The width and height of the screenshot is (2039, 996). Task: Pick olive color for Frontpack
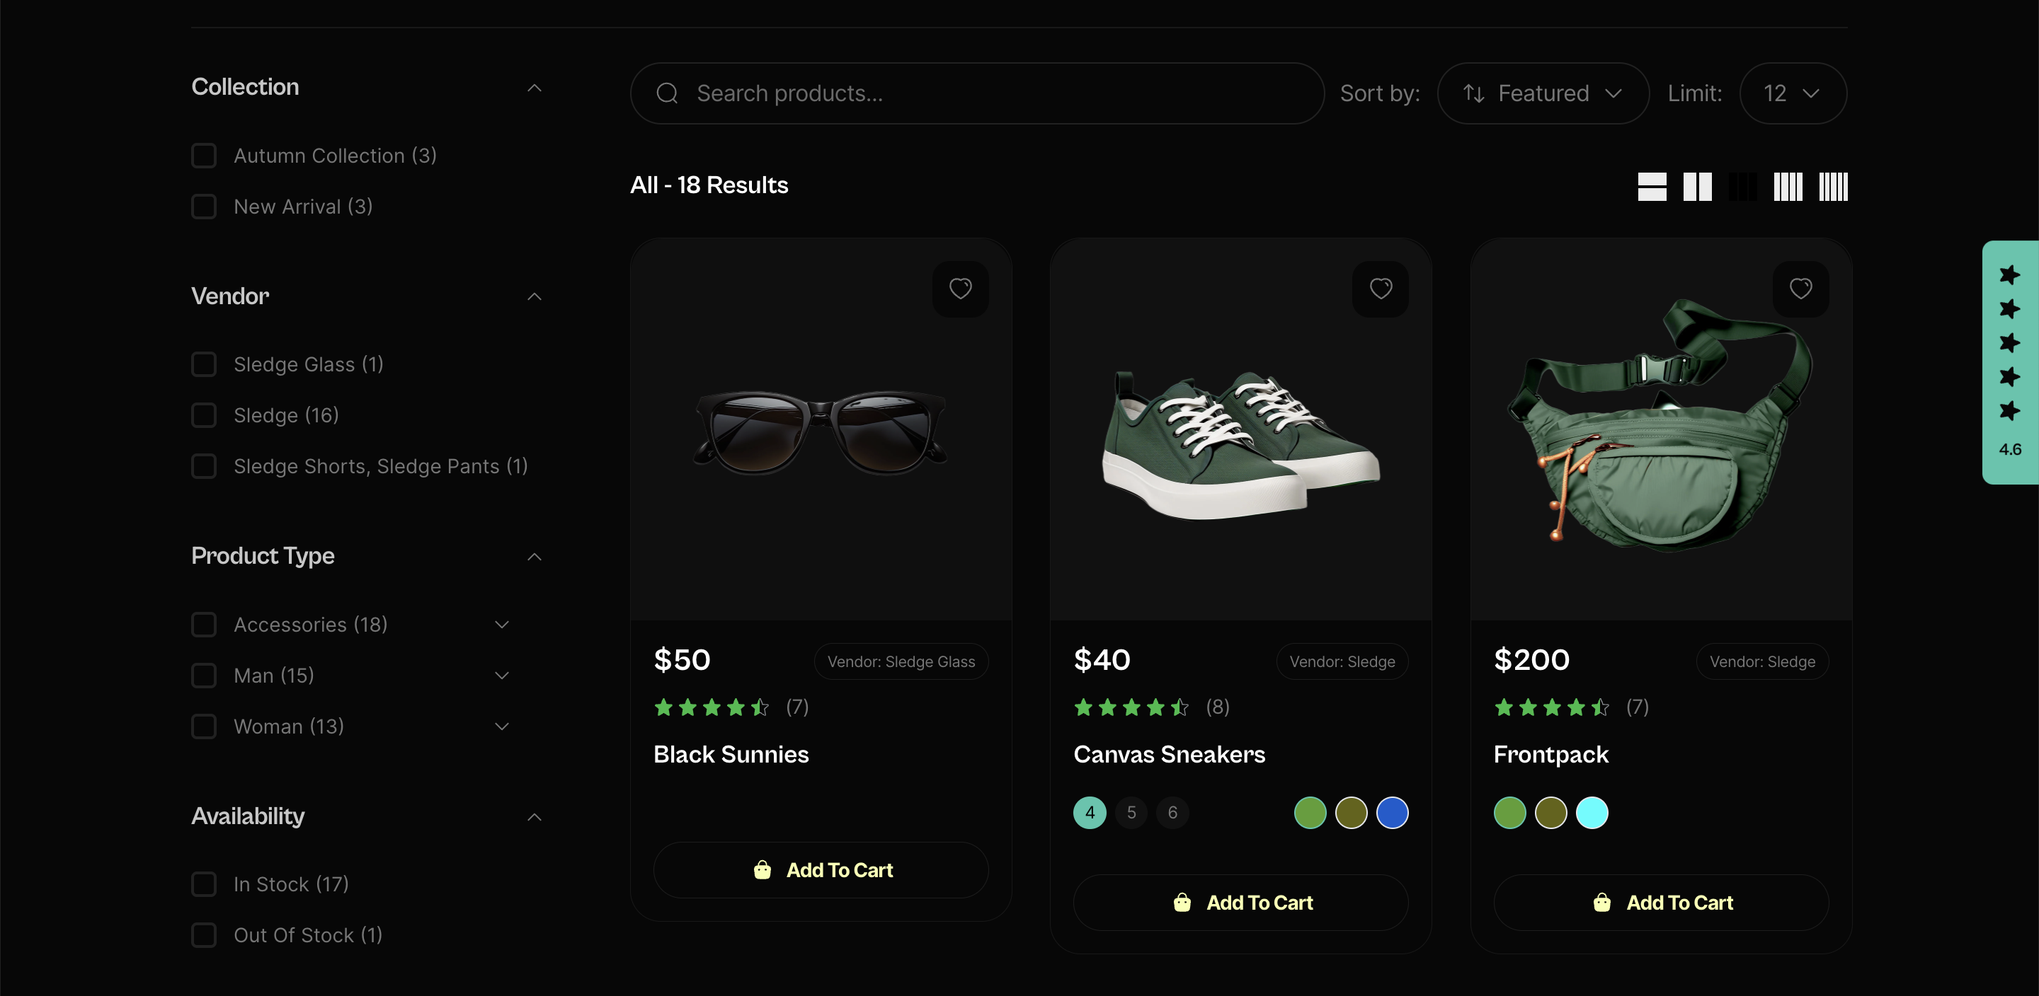(x=1550, y=813)
